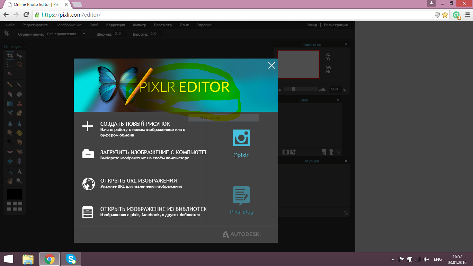
Task: Select the Eraser tool
Action: click(10, 94)
